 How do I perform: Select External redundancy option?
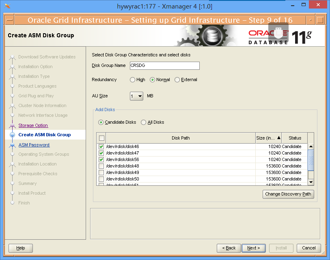click(x=177, y=80)
